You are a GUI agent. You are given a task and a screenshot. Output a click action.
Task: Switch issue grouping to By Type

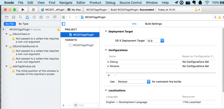(24, 24)
